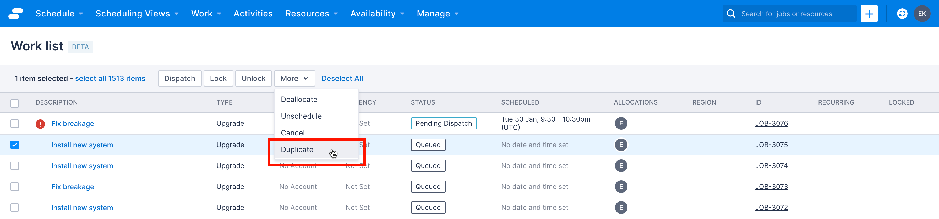
Task: Click allocation avatar E for JOB-3072
Action: pos(621,207)
